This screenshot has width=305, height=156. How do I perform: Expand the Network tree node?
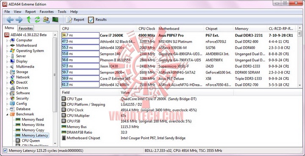[7, 77]
